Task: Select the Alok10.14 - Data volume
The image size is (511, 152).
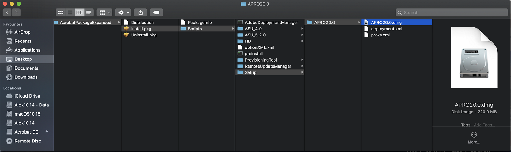Action: 27,105
